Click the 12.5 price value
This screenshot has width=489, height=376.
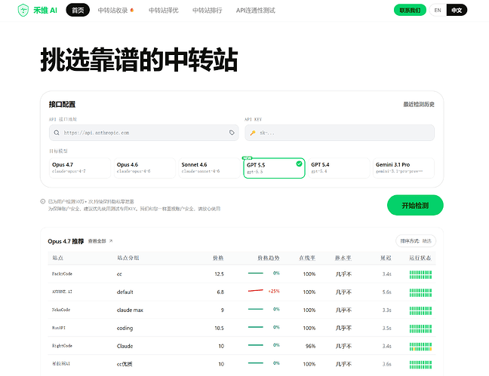(x=220, y=274)
